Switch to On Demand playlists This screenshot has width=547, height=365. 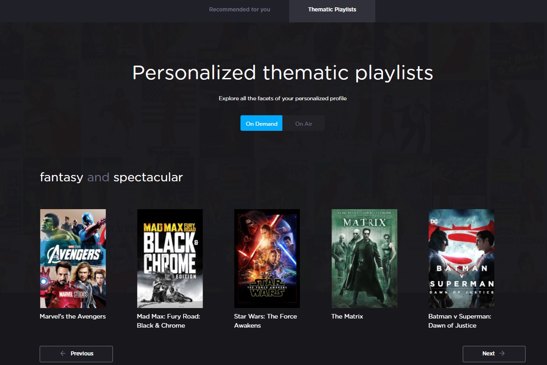click(261, 123)
